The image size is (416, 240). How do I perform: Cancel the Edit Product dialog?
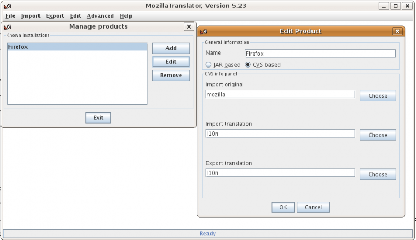point(313,207)
